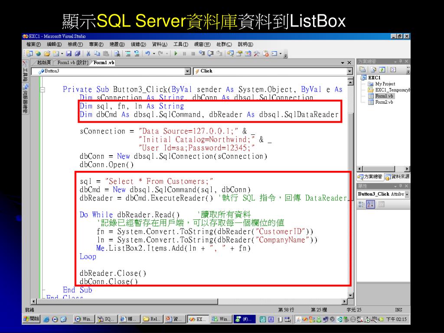Click the EX... Visual Studio taskbar button
Image resolution: width=444 pixels, height=333 pixels.
click(x=198, y=319)
